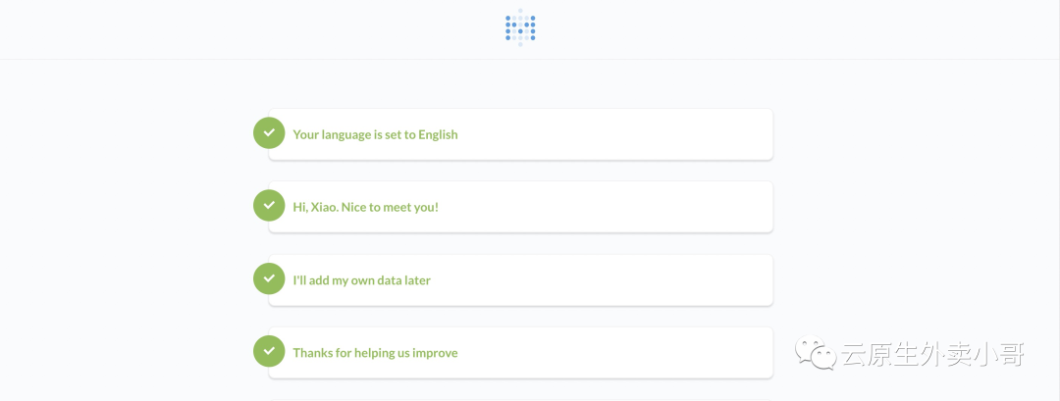Select 'Your language is set to English' text
This screenshot has height=401, width=1060.
375,134
